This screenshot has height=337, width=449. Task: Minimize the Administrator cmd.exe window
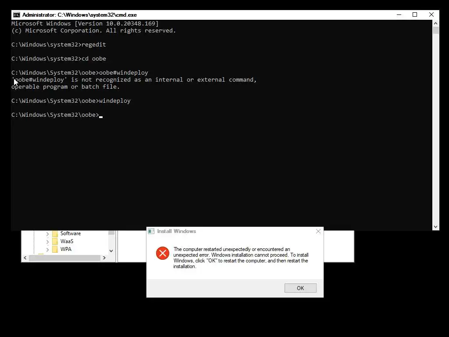399,14
